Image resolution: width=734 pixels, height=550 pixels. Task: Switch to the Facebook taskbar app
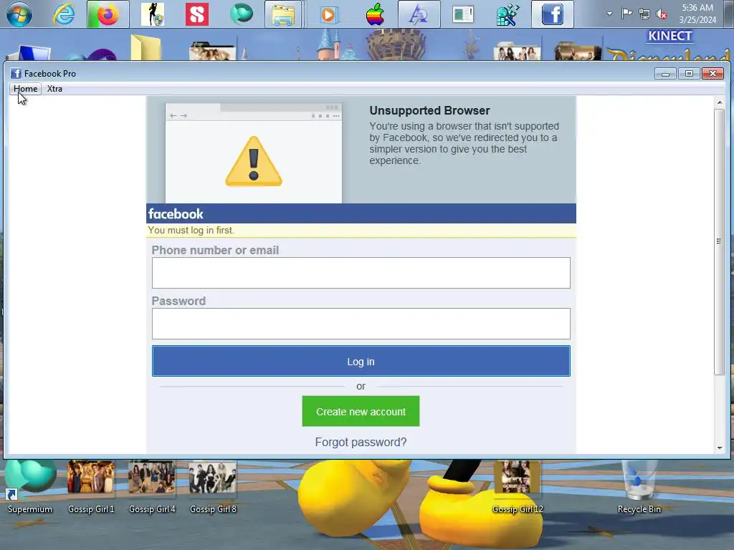click(553, 14)
